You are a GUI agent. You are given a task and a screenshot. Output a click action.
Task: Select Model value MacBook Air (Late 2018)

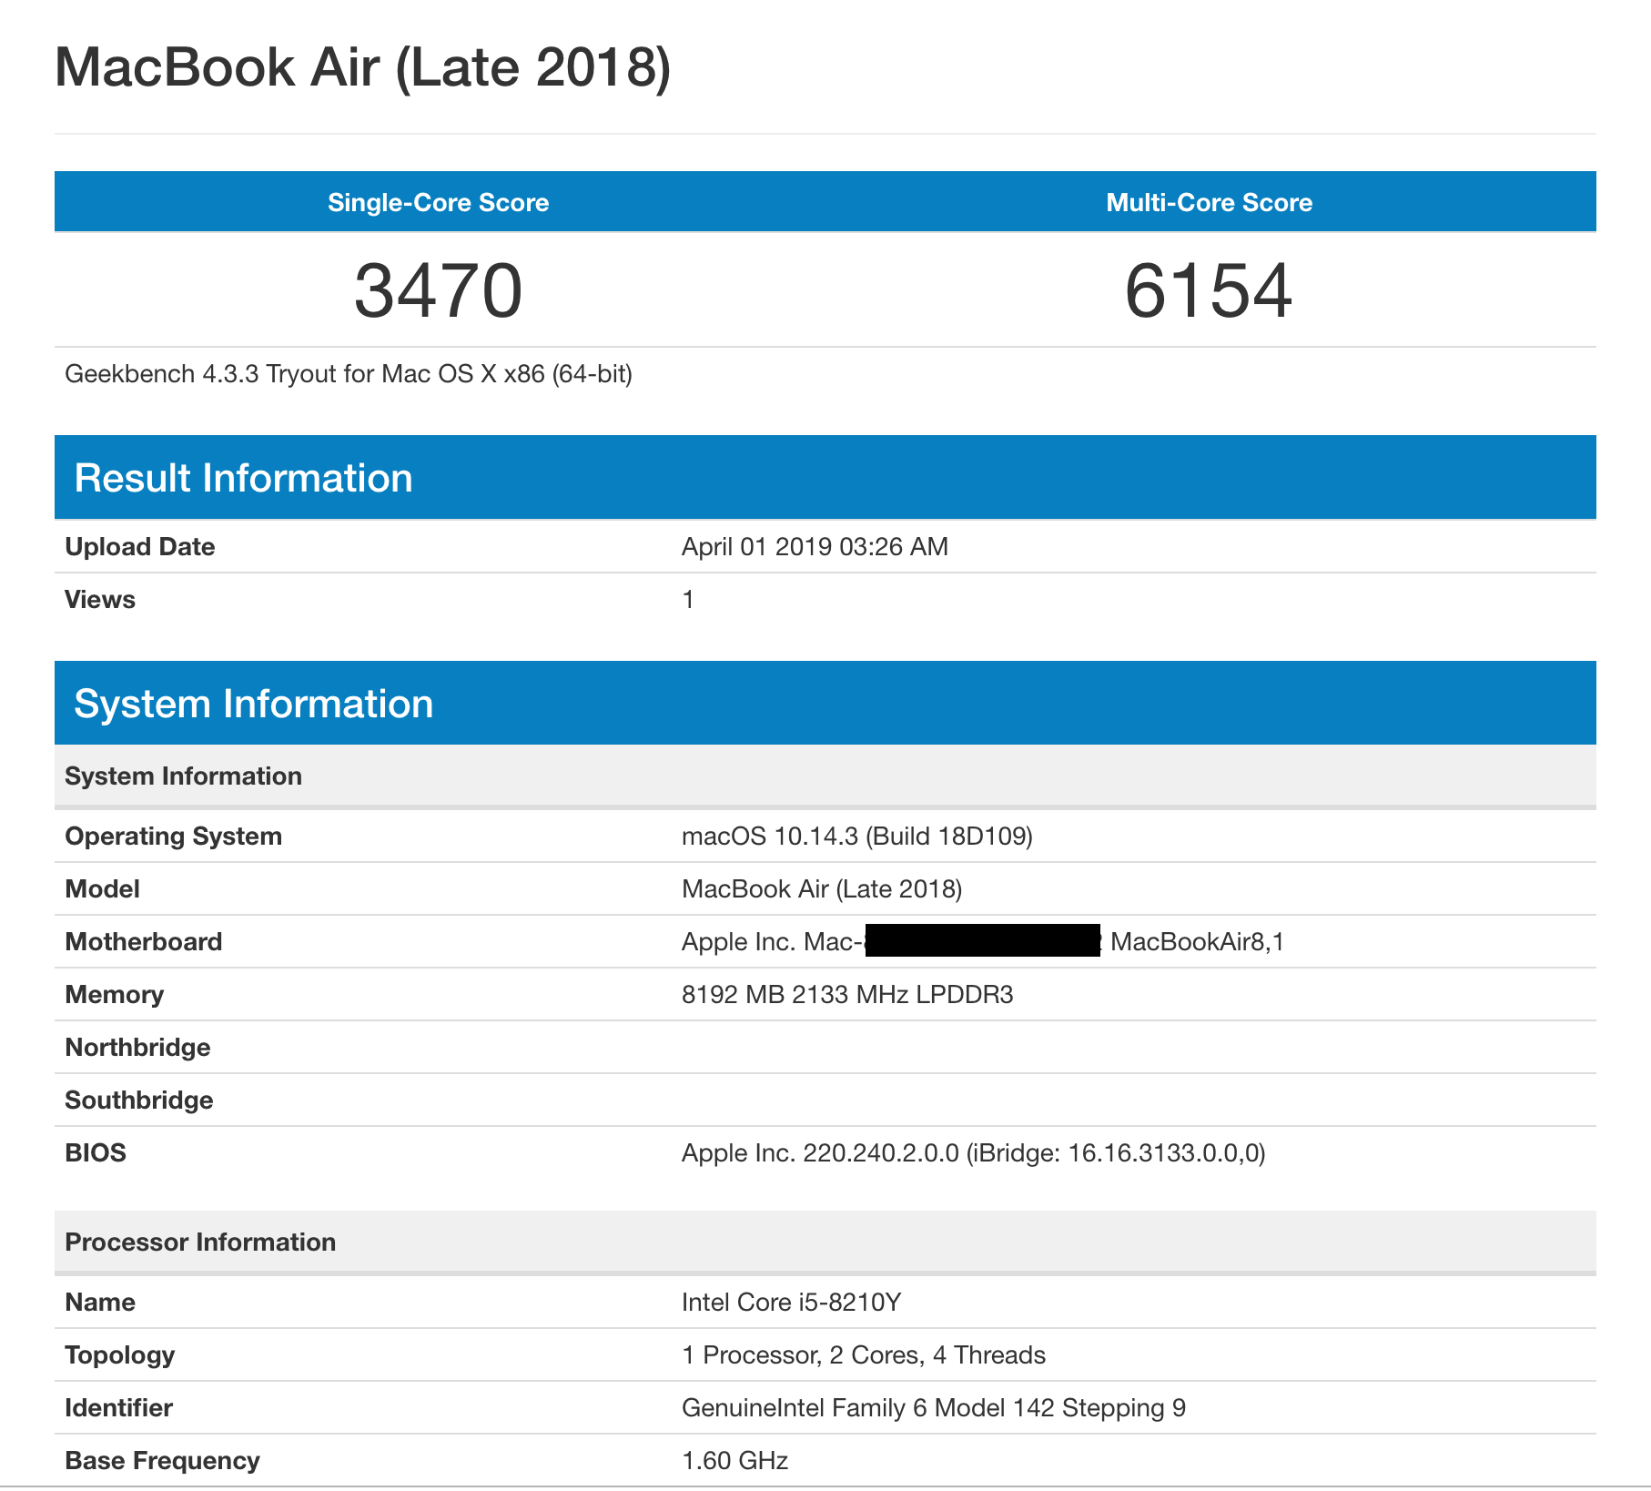click(x=822, y=889)
